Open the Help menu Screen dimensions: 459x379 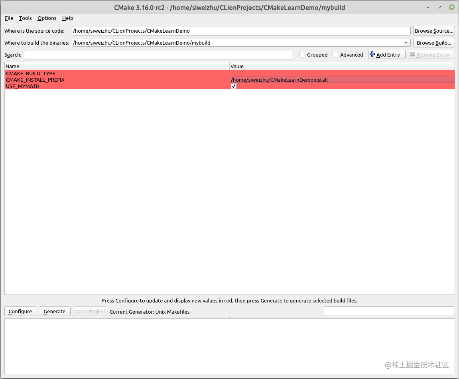pos(68,18)
